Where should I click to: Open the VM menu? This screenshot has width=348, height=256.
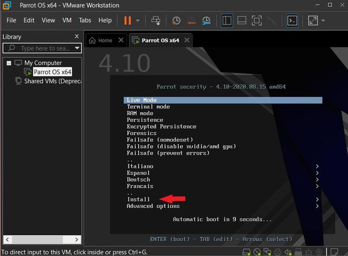tap(67, 20)
